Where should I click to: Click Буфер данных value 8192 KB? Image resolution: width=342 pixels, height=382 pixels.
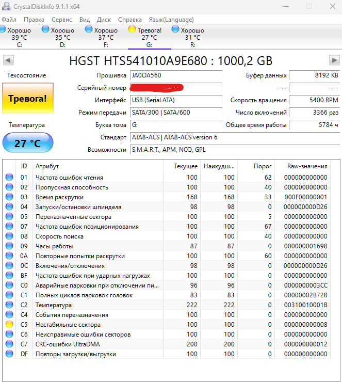click(314, 75)
